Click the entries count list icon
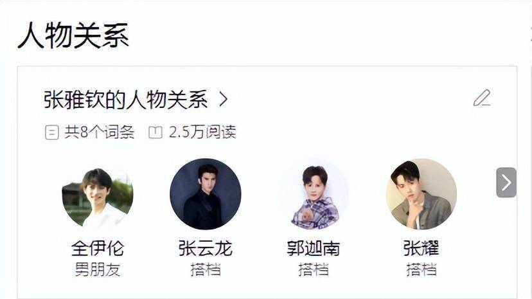Screen dimensions: 532x299 point(51,132)
